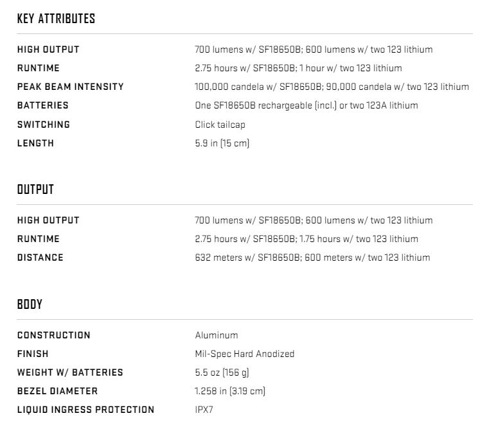Click the Click tailcap value

(220, 125)
